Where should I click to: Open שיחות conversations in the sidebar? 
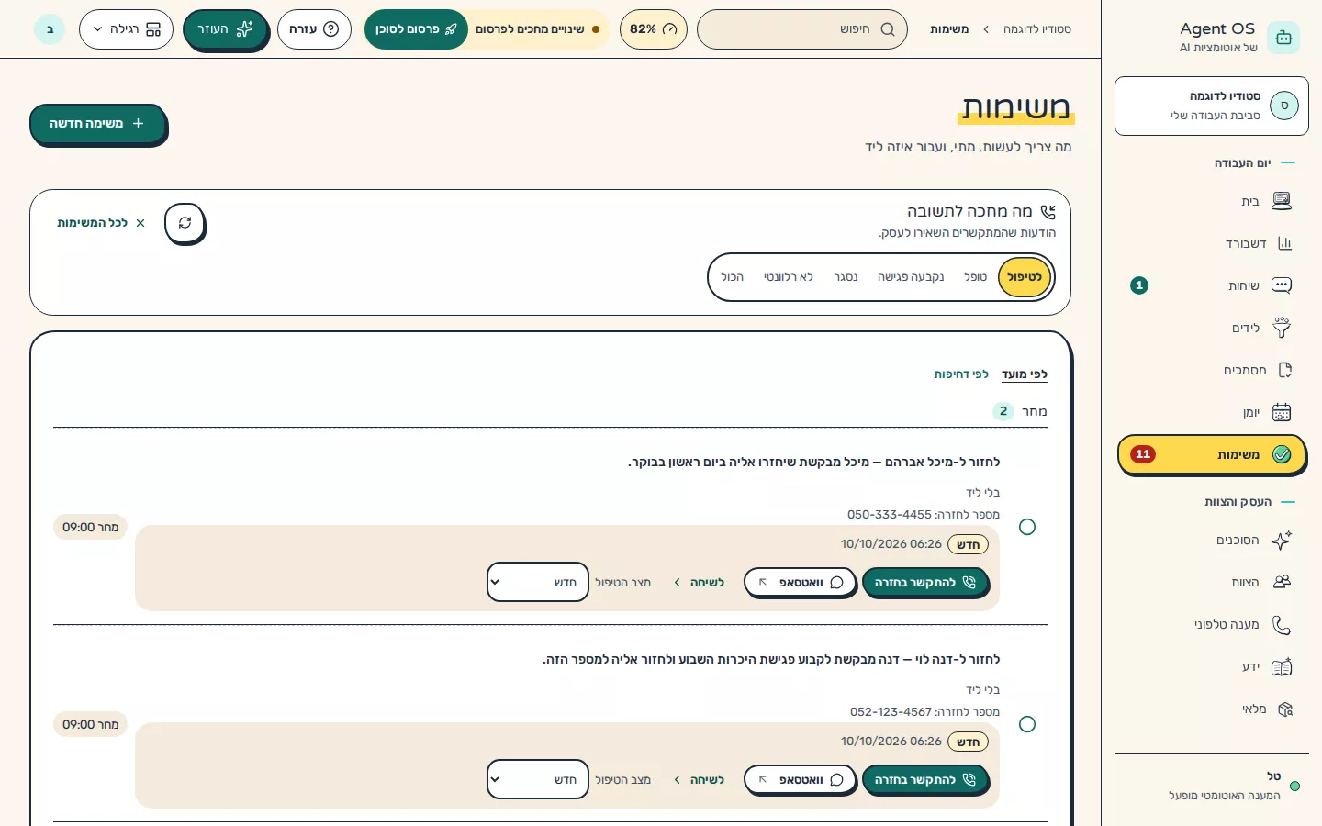1212,285
